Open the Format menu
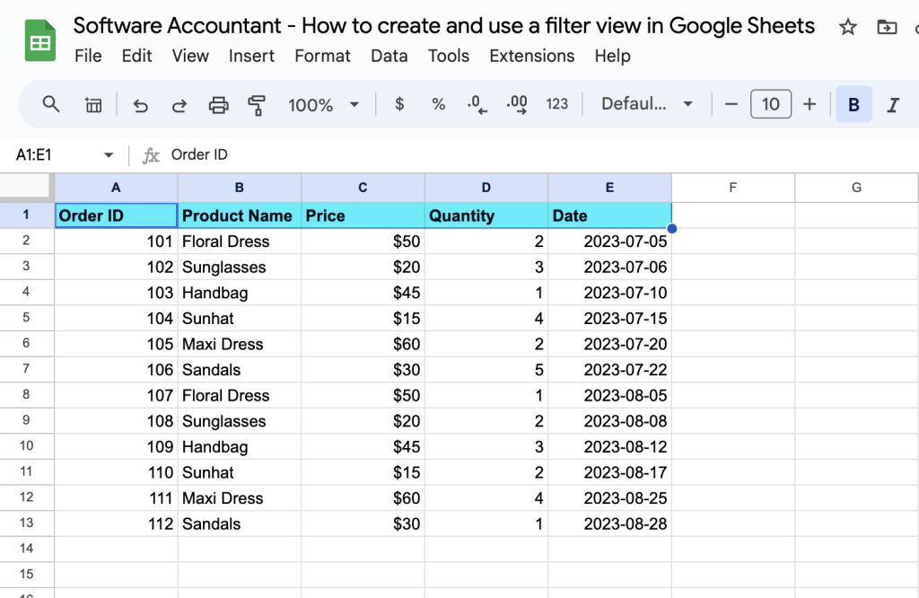 click(322, 56)
